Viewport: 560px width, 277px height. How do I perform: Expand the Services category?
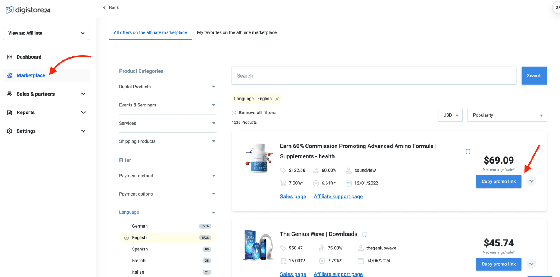pos(168,123)
